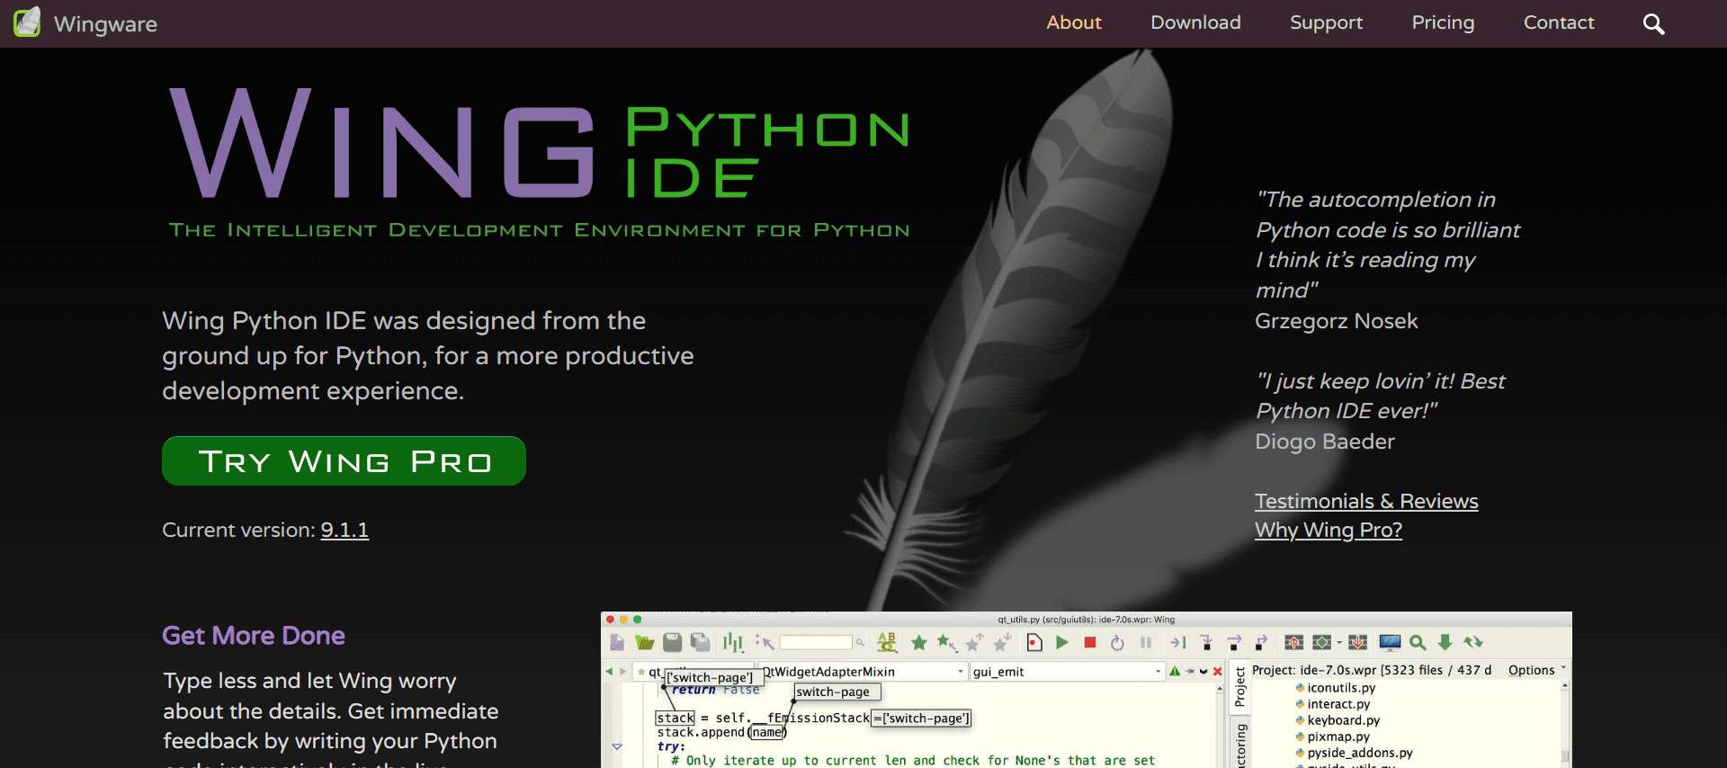This screenshot has width=1727, height=768.
Task: Open Testimonials & Reviews link
Action: click(1366, 501)
